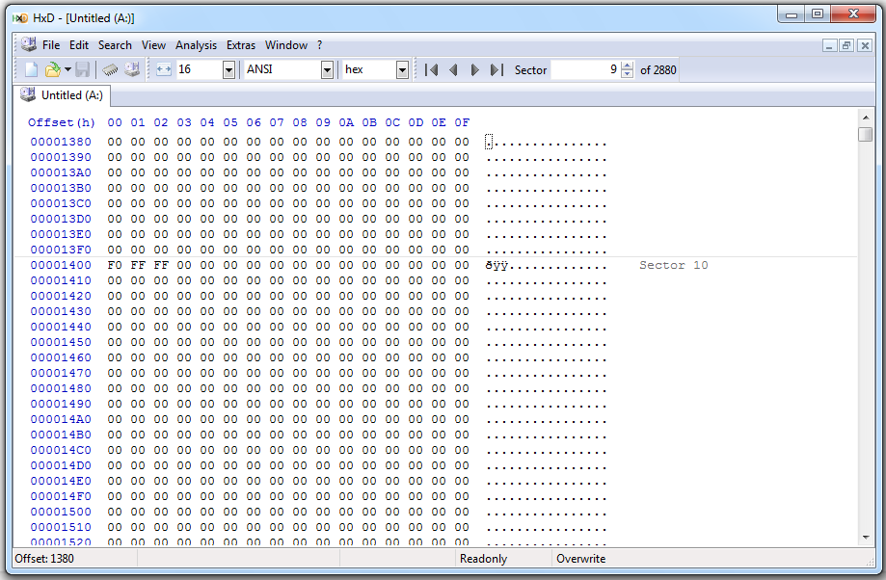The image size is (886, 580).
Task: Open disk using the drive icon
Action: coord(132,69)
